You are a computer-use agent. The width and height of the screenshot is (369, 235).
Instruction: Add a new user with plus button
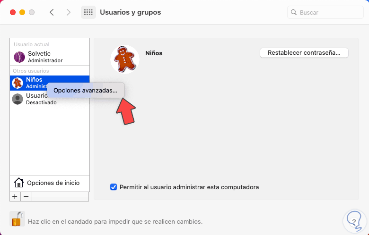point(15,196)
